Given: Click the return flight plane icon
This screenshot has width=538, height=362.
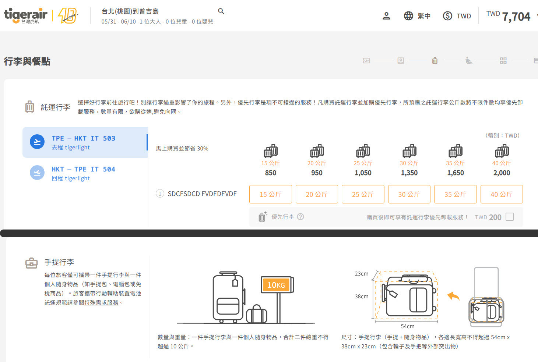Looking at the screenshot, I should click(x=37, y=173).
